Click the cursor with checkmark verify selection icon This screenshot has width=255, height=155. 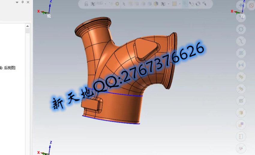[x=192, y=4]
